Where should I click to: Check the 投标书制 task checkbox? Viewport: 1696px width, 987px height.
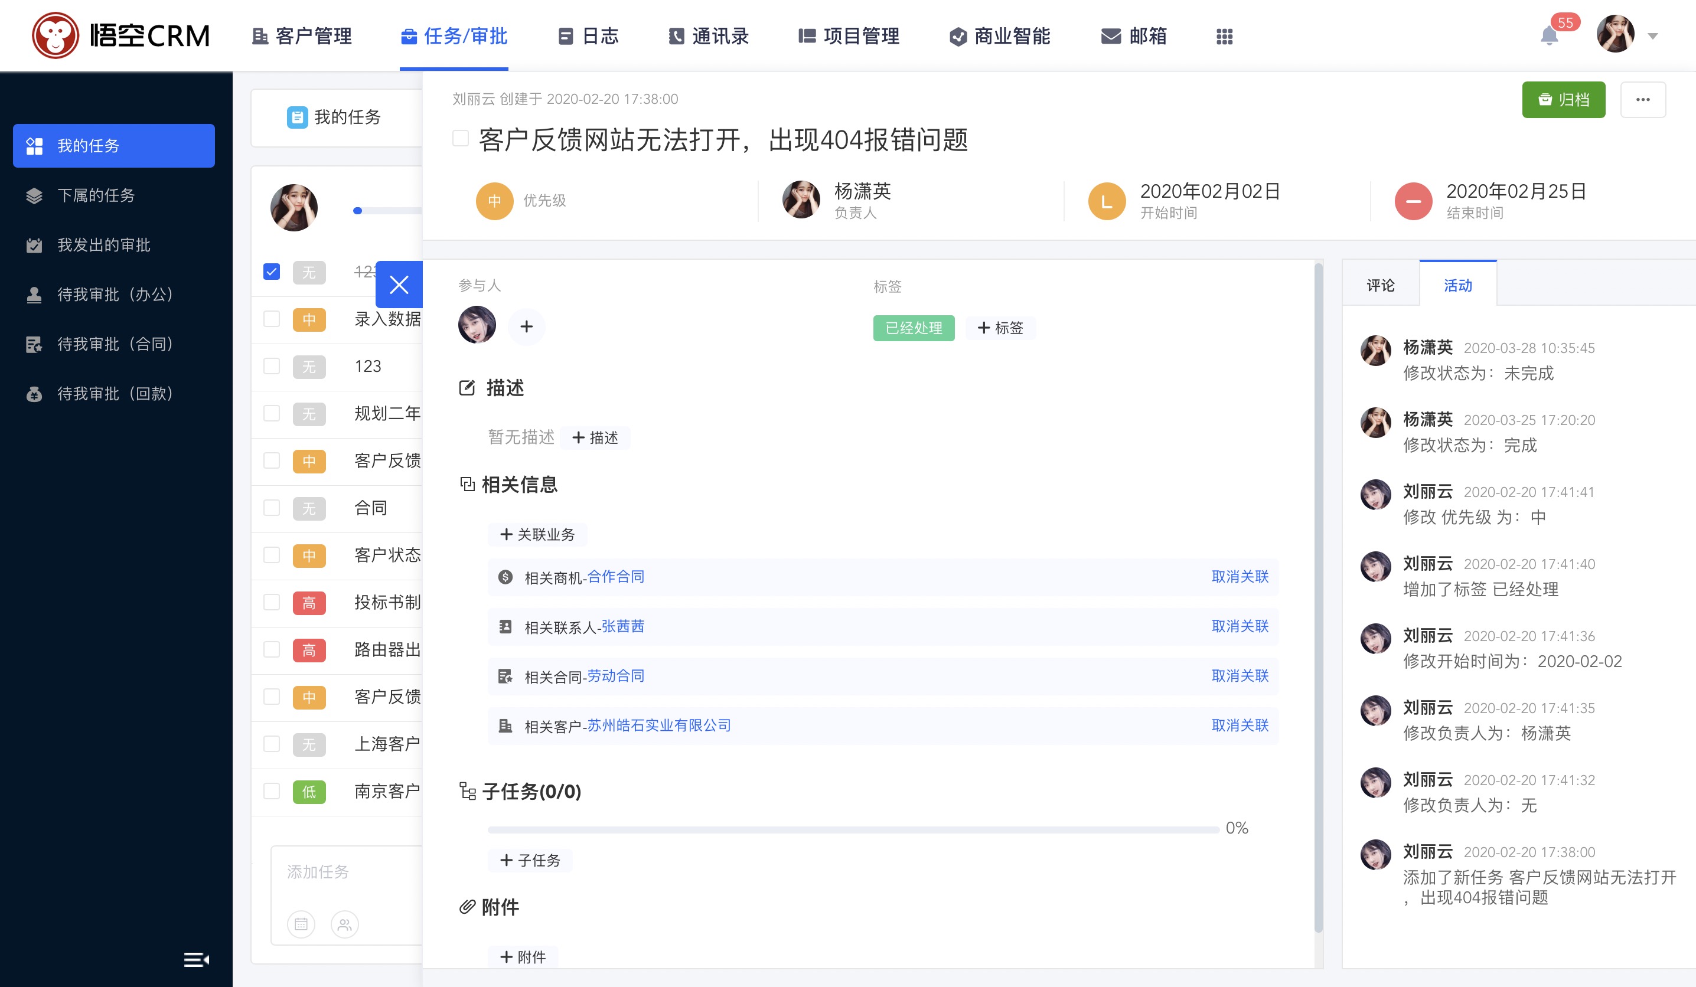pos(271,602)
